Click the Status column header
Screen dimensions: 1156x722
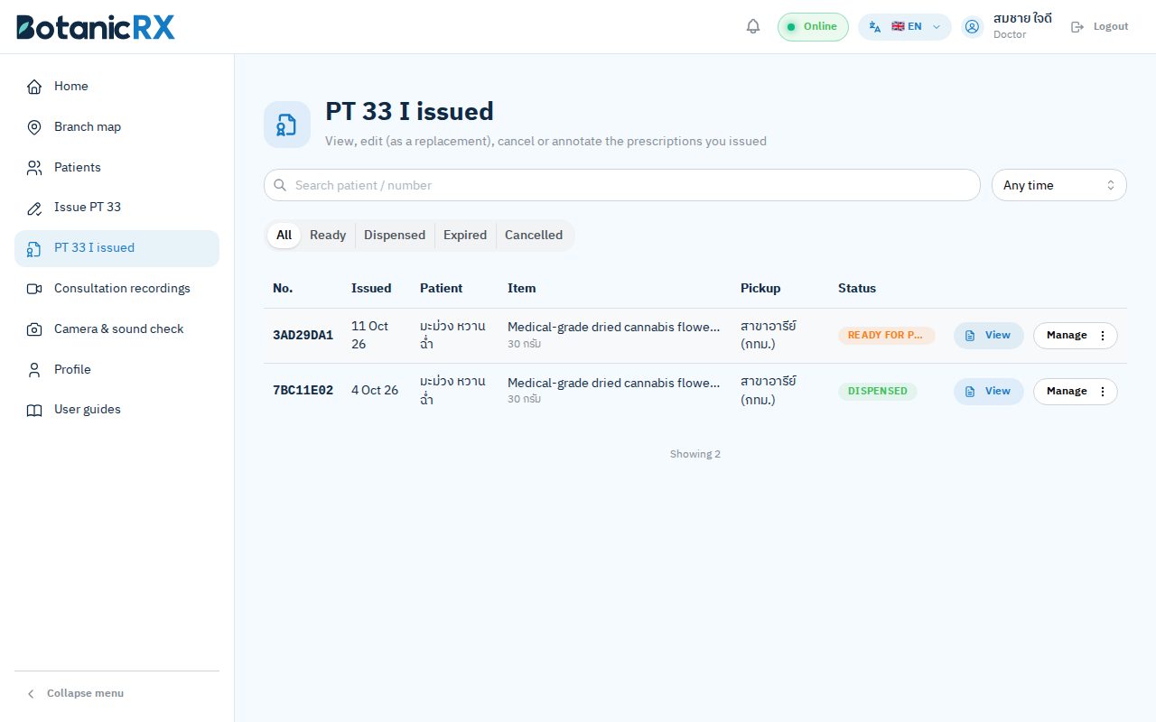[x=857, y=289]
